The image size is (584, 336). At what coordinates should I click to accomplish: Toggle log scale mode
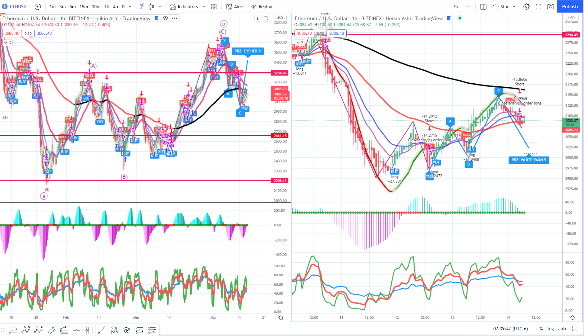point(551,329)
